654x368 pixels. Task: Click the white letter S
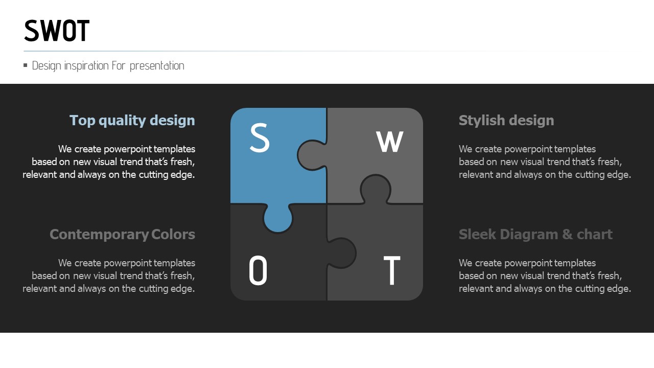(x=260, y=138)
